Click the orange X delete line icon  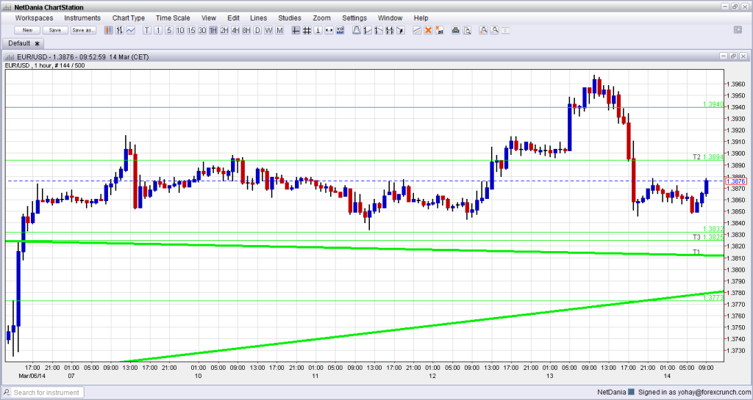click(428, 30)
